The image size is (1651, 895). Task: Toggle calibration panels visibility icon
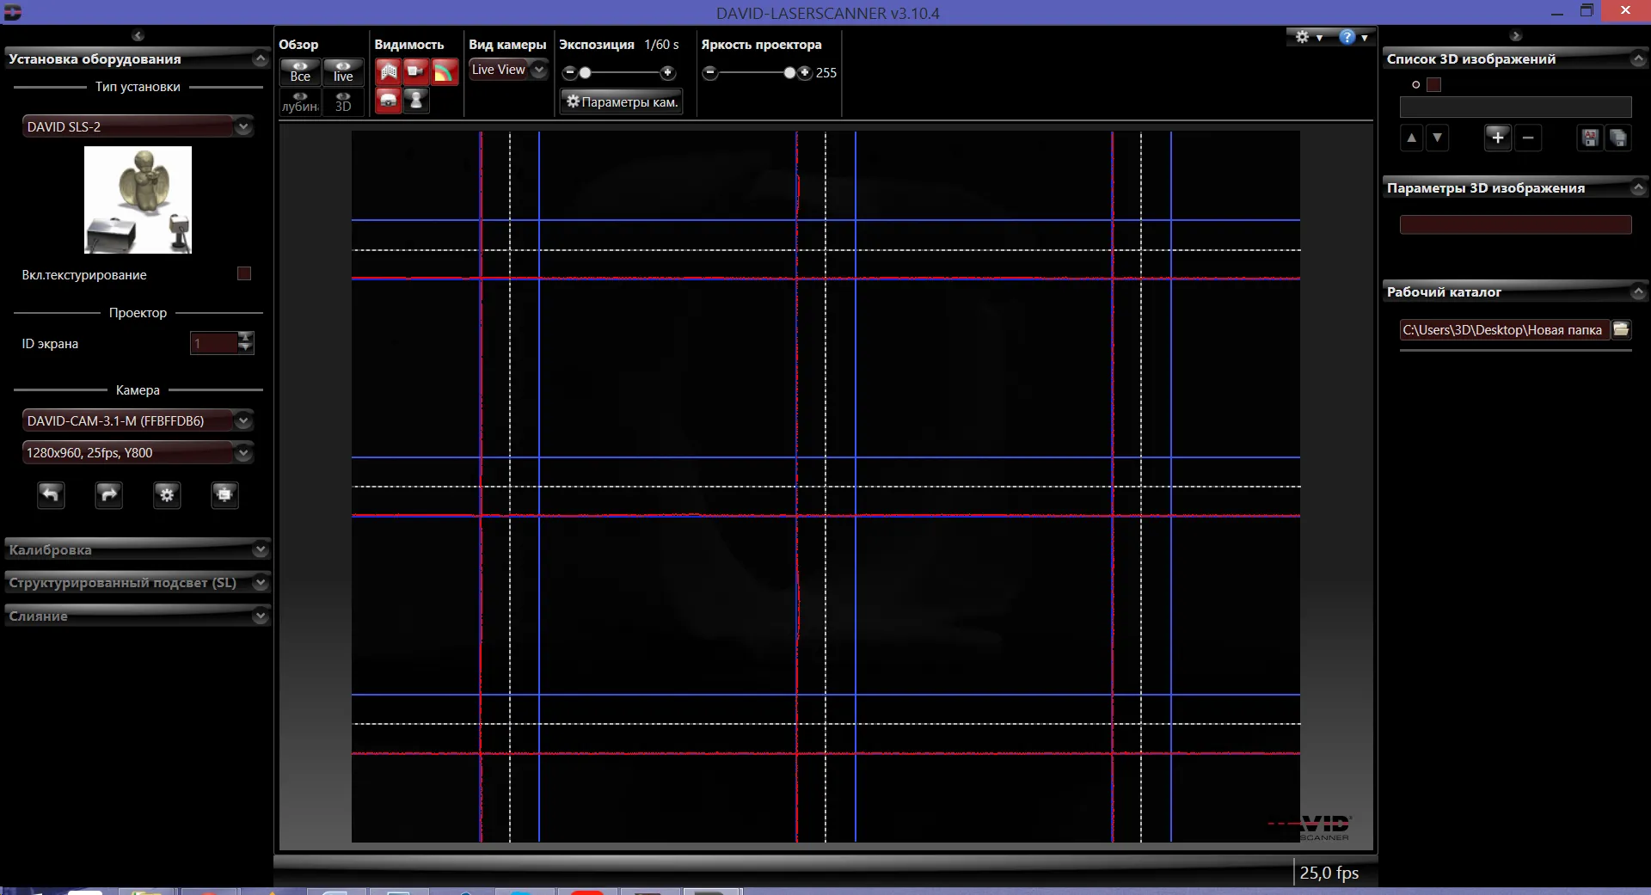pyautogui.click(x=389, y=71)
